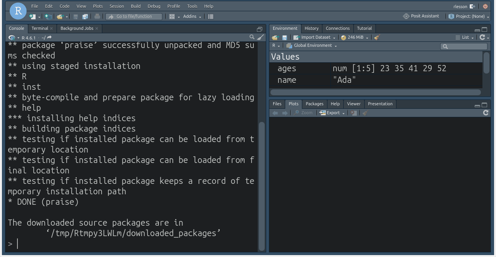
Task: Open the R language dropdown in Environment
Action: pos(276,46)
